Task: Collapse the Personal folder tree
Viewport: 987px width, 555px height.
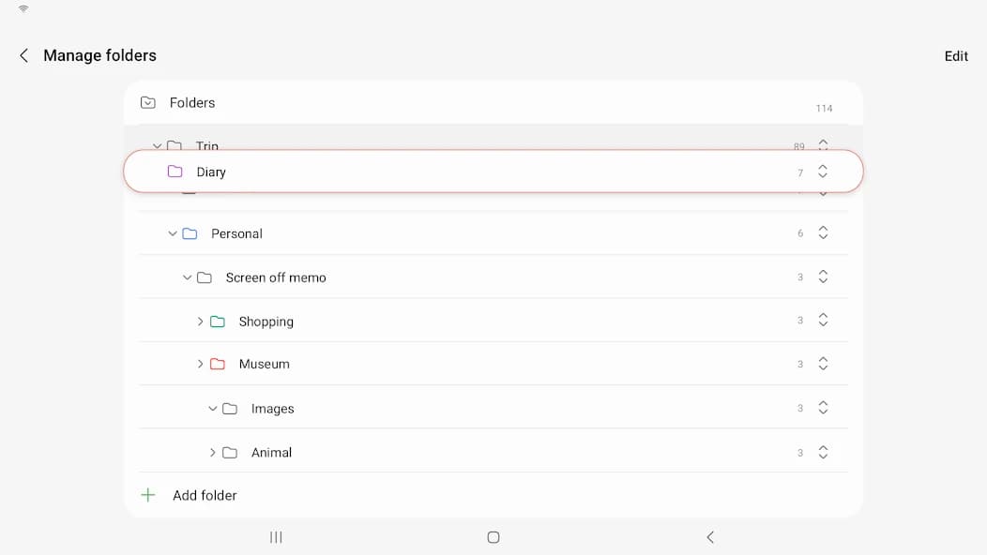Action: (172, 233)
